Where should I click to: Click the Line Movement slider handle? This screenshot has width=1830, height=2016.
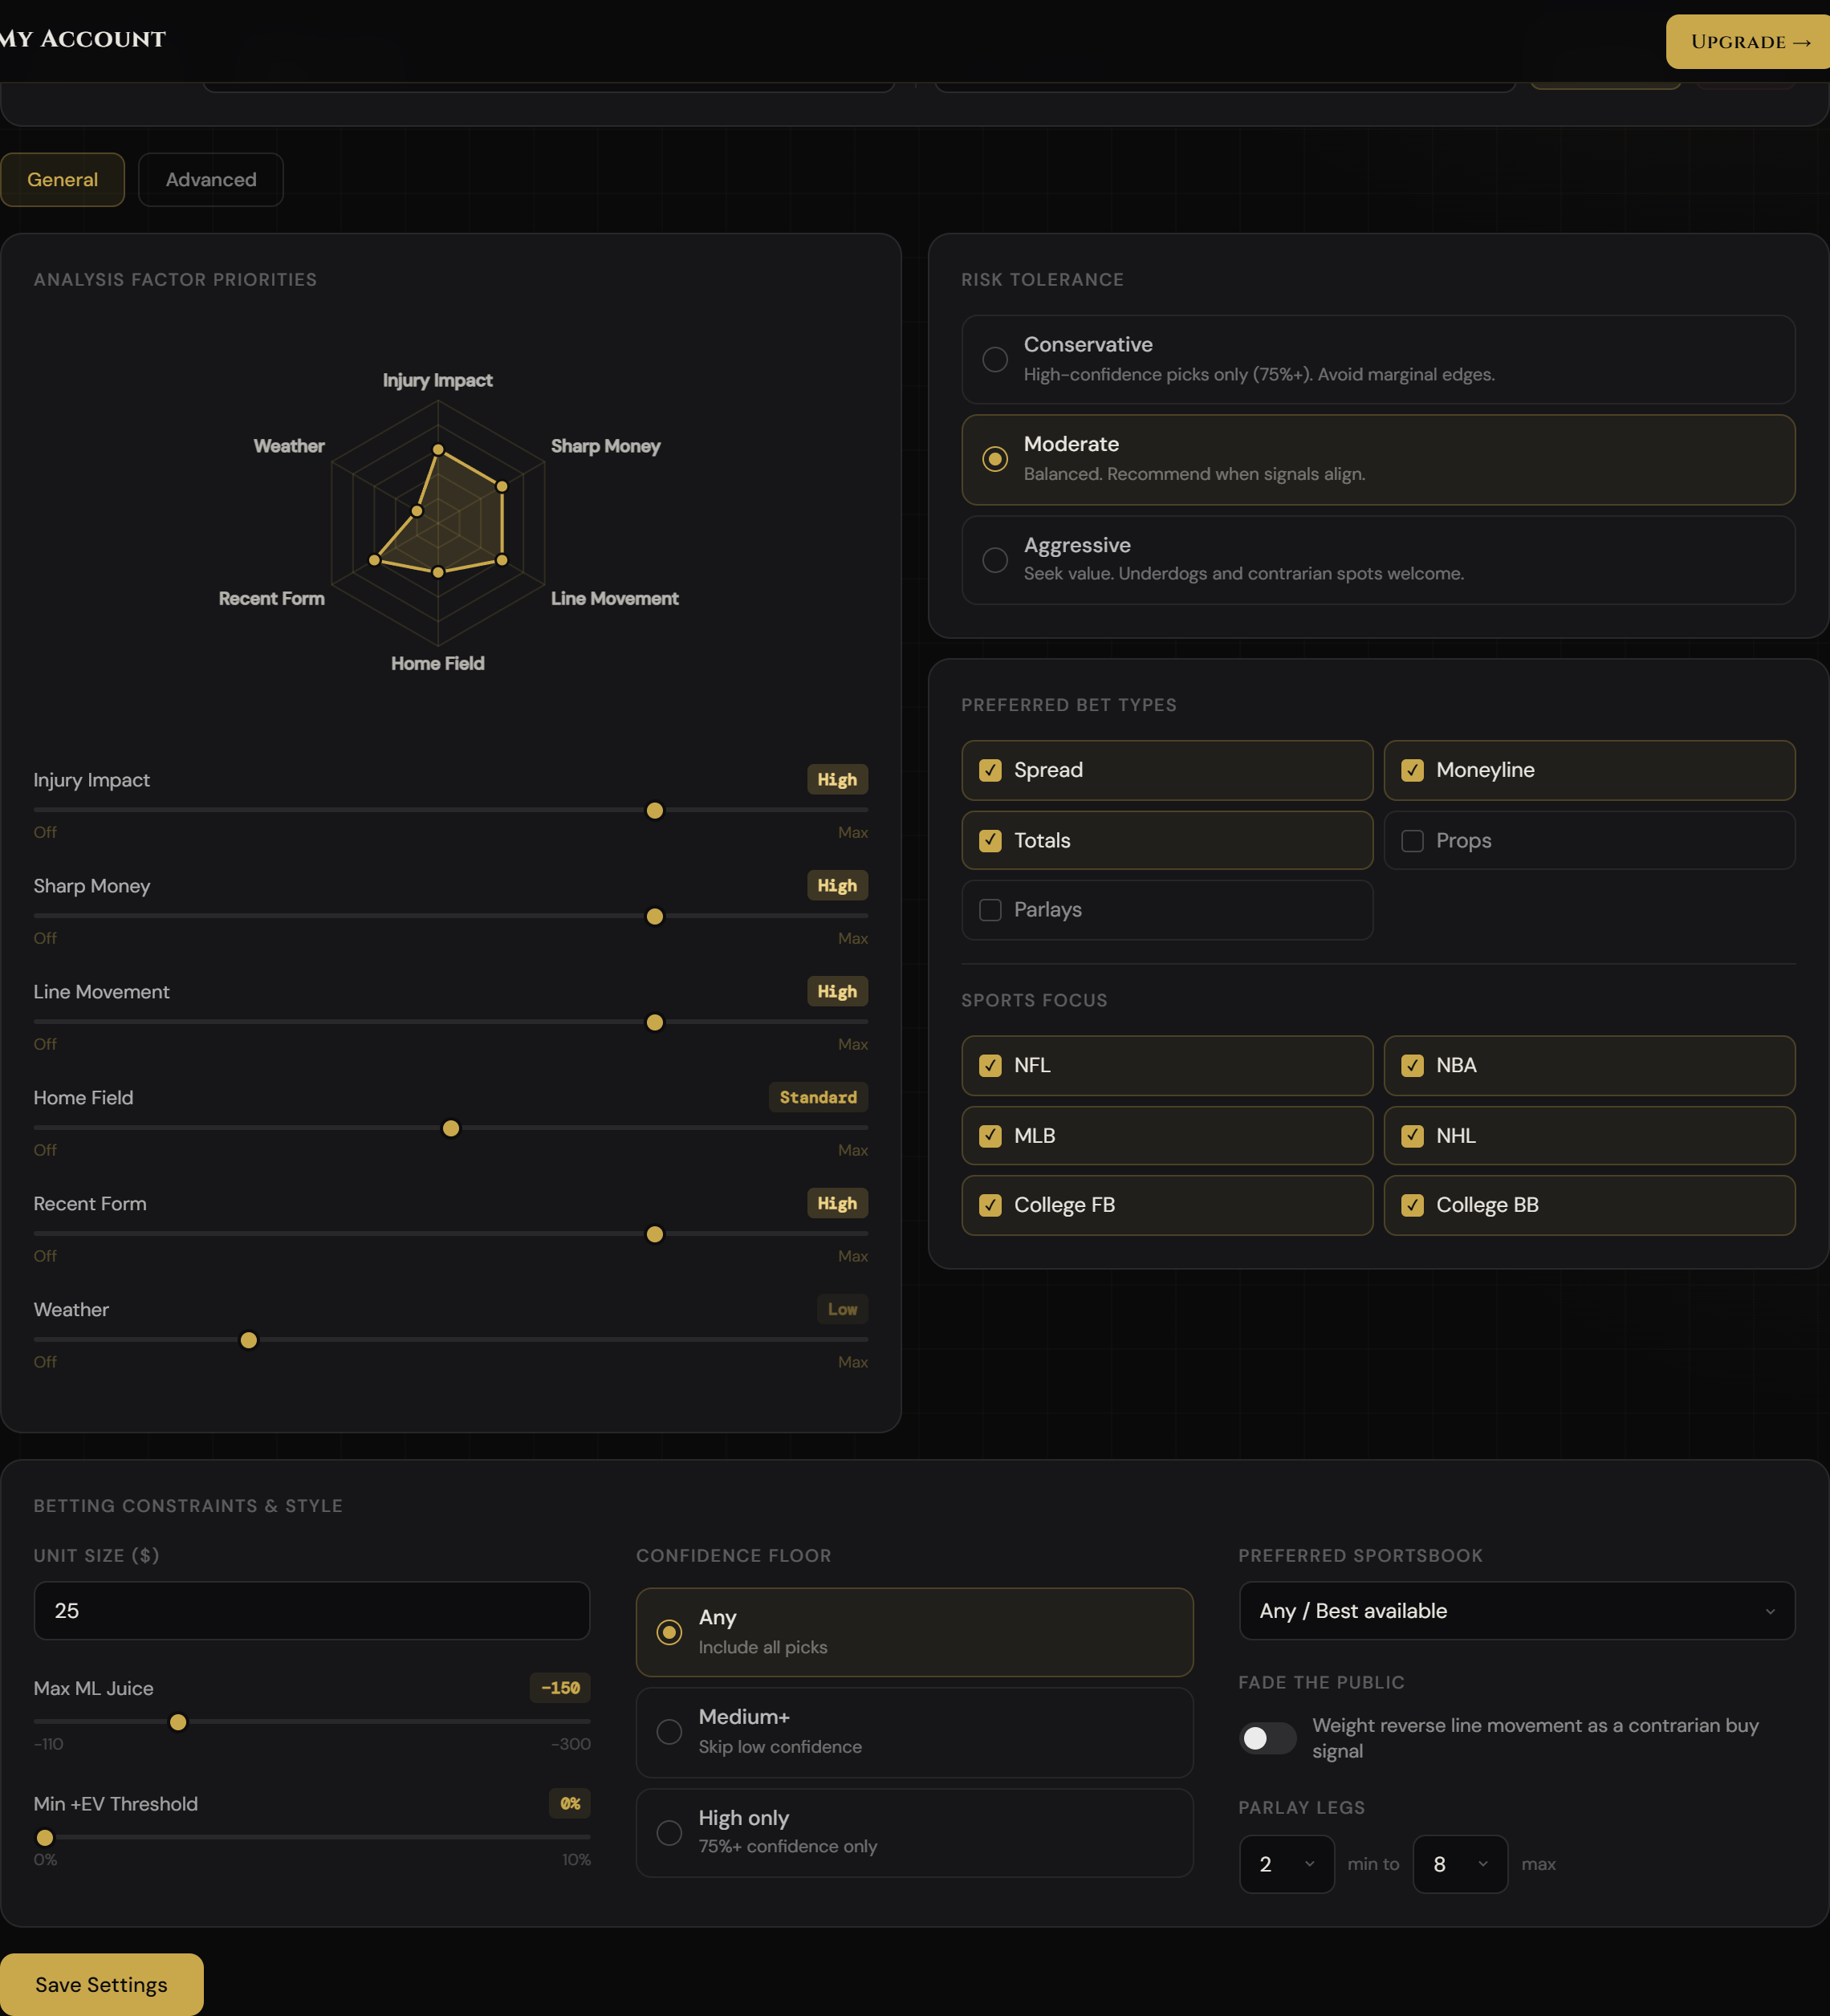[x=655, y=1023]
